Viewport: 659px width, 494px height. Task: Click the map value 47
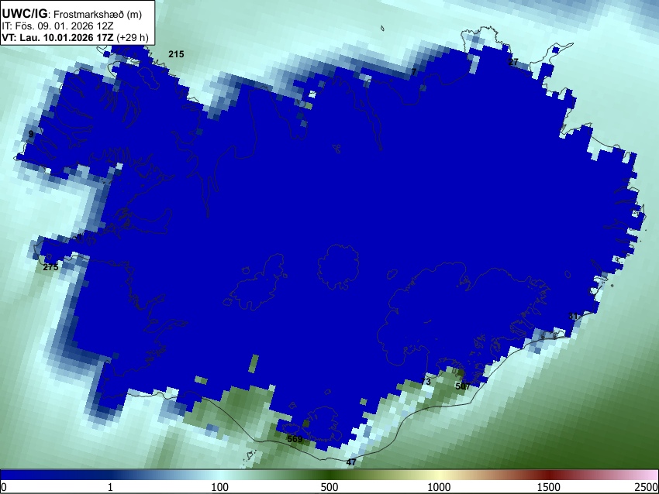coord(351,462)
